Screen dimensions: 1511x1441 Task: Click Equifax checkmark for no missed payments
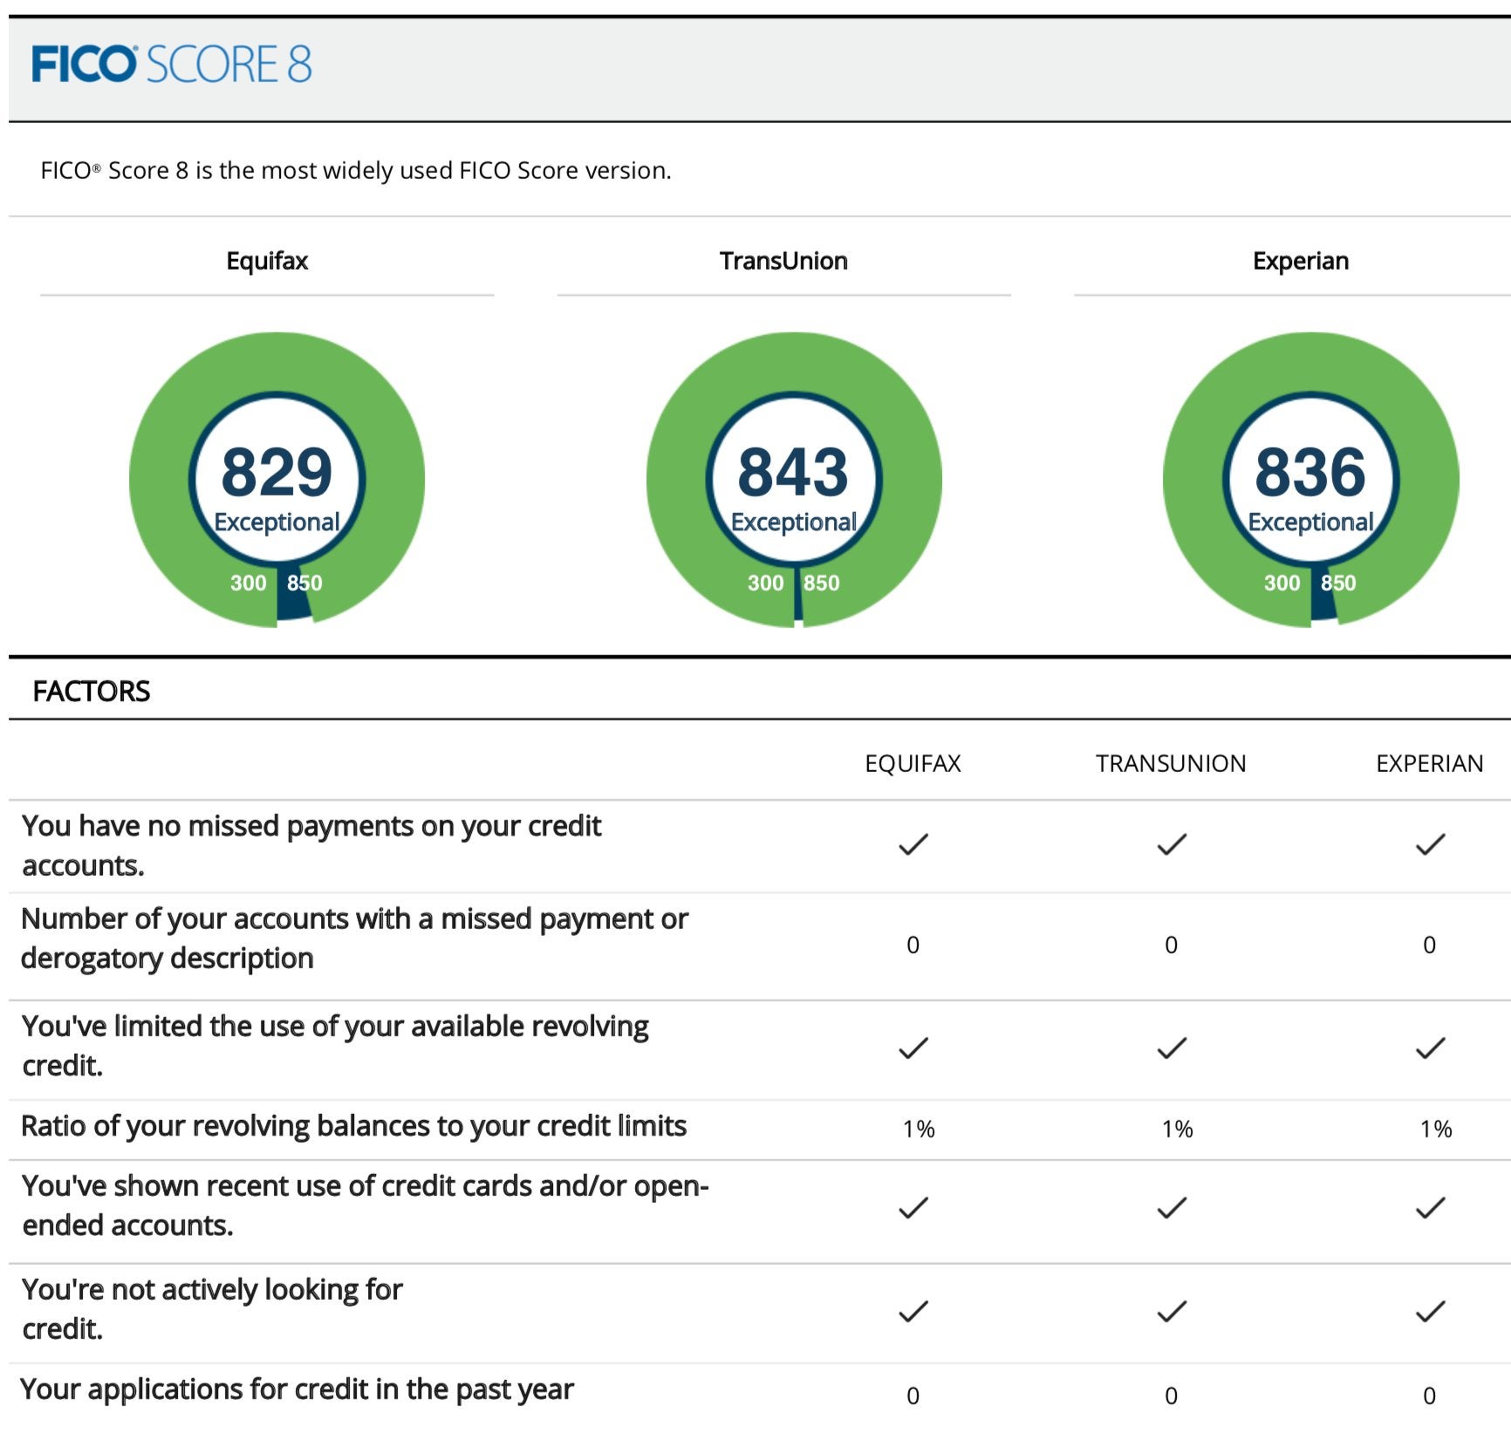[x=913, y=844]
